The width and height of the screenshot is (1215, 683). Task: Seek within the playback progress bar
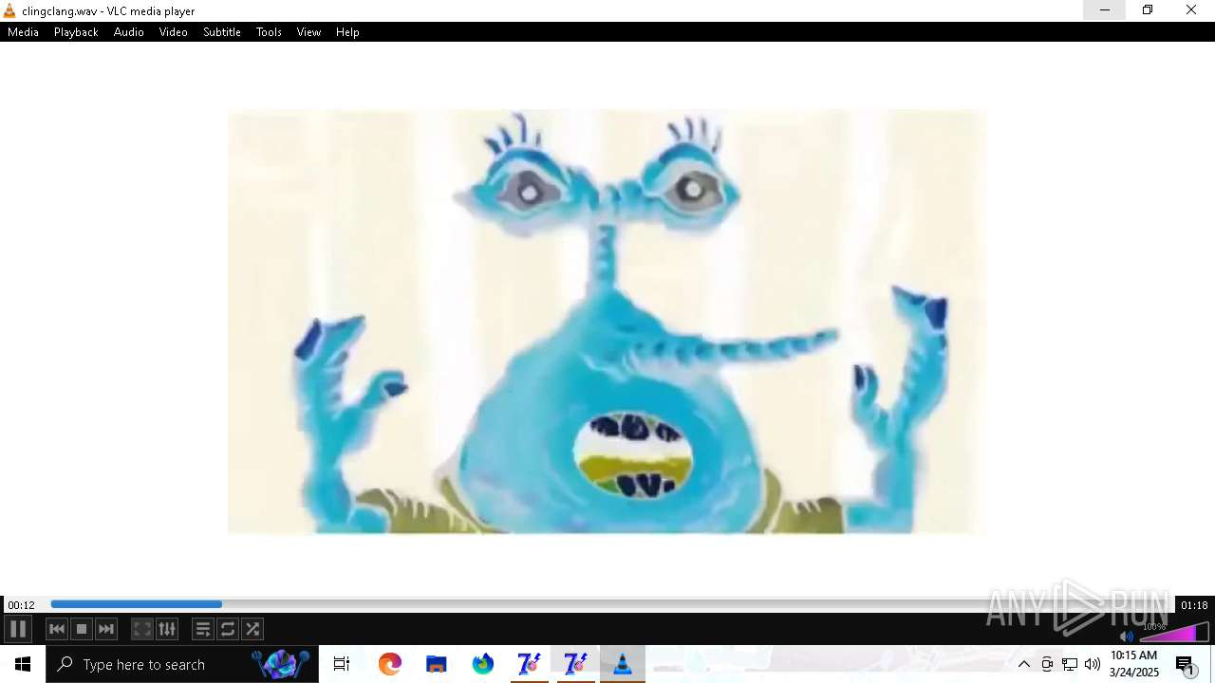point(611,604)
